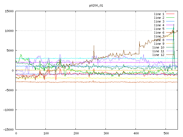Click the 'line 11' legend label

pyautogui.click(x=158, y=51)
